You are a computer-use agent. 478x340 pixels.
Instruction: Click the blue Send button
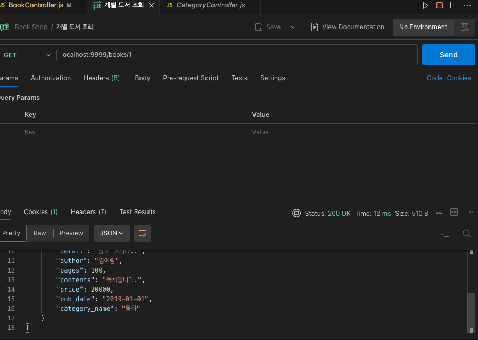pos(448,55)
